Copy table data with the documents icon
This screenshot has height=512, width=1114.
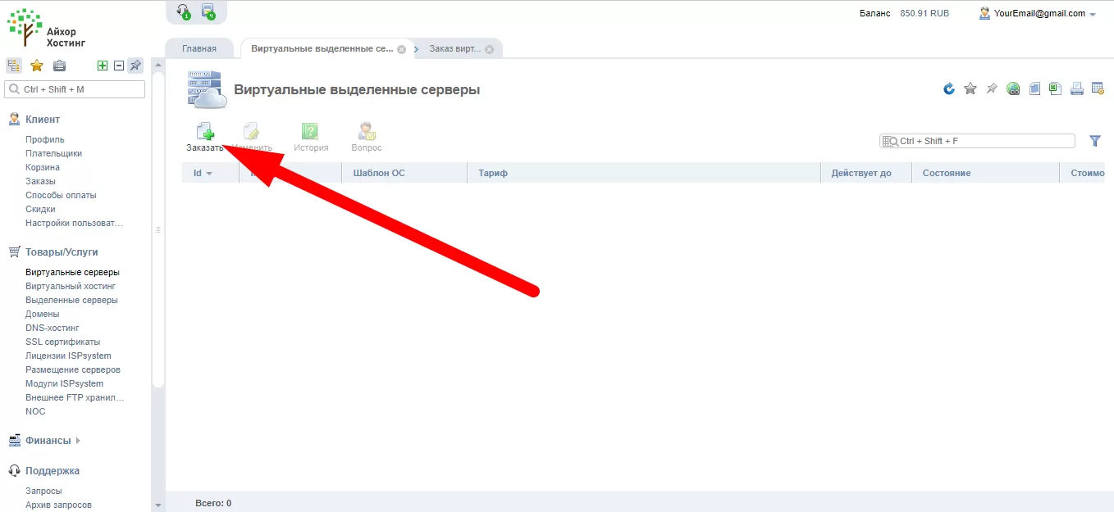(x=1035, y=88)
